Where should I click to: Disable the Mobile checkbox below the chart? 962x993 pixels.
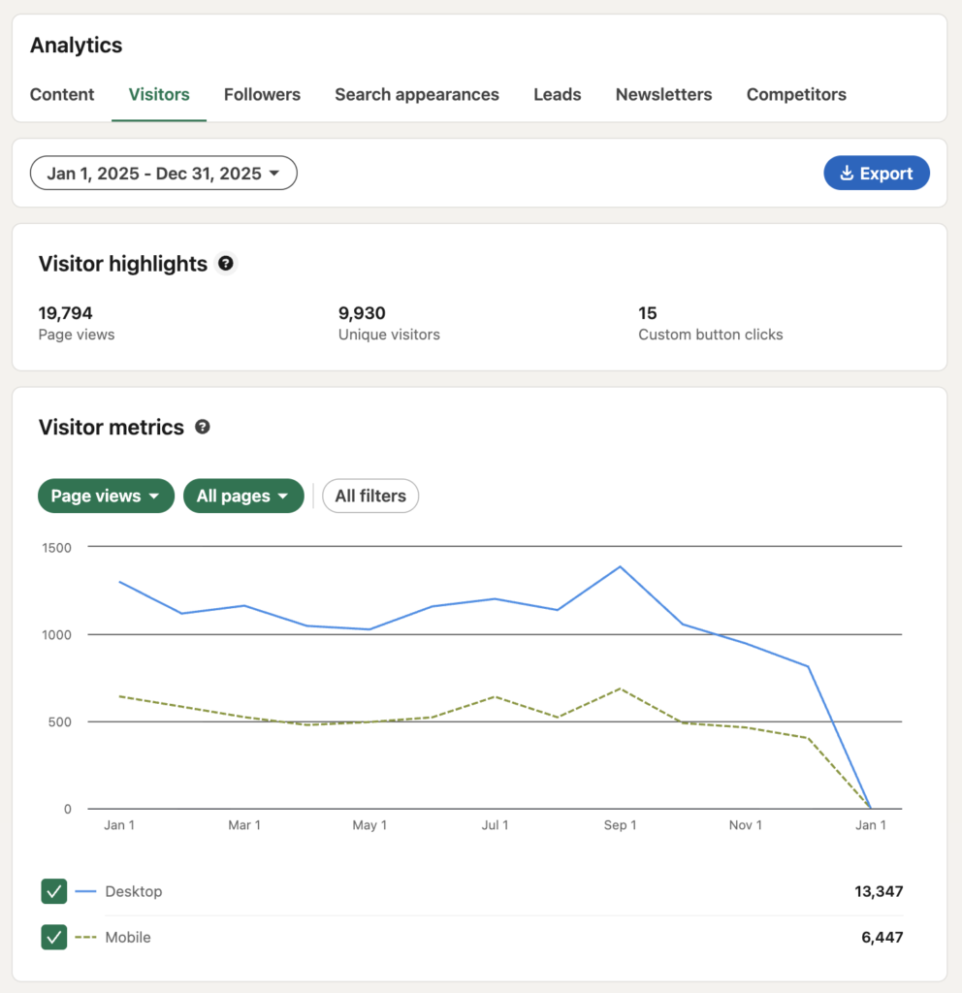click(x=54, y=938)
